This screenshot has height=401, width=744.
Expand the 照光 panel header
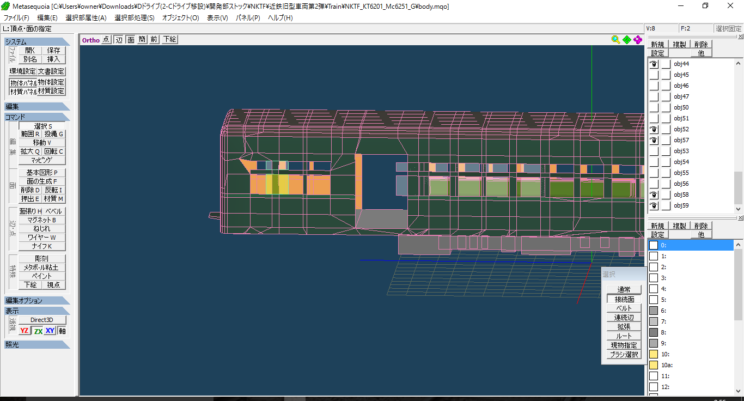click(x=37, y=345)
